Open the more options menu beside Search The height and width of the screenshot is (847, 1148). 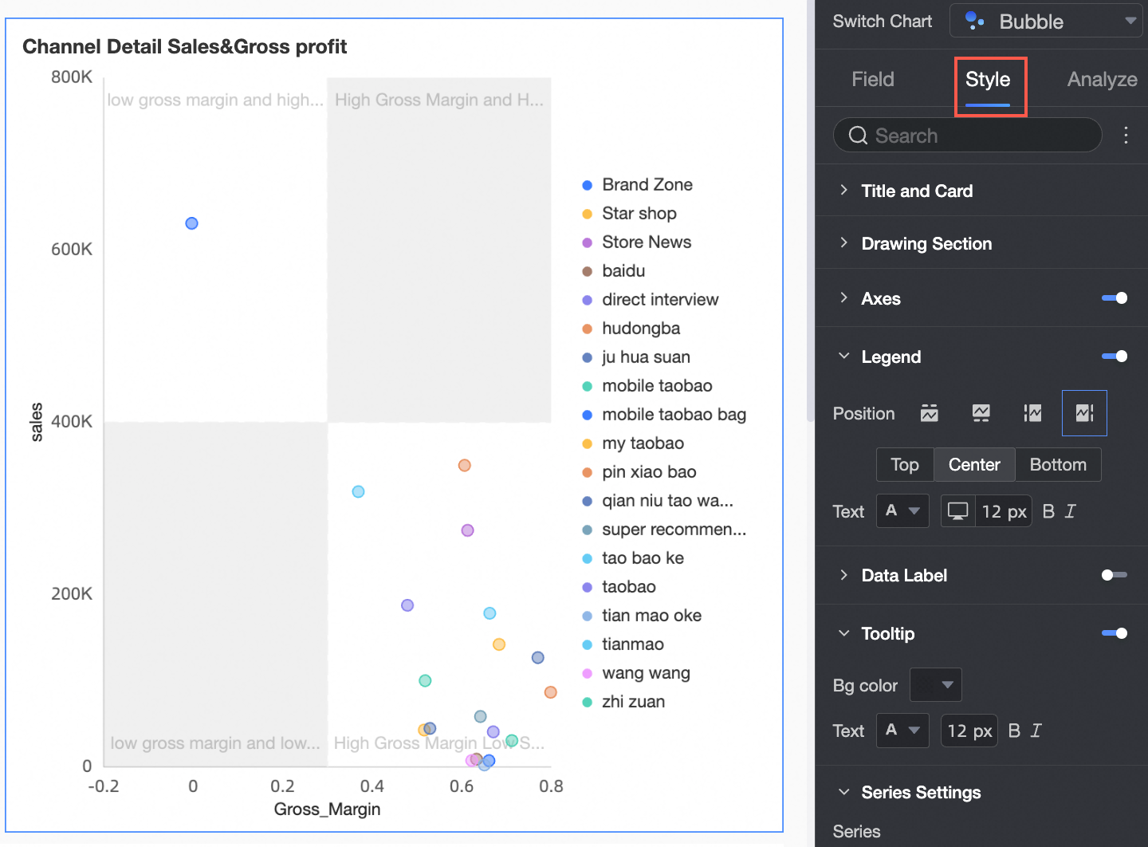[x=1126, y=136]
